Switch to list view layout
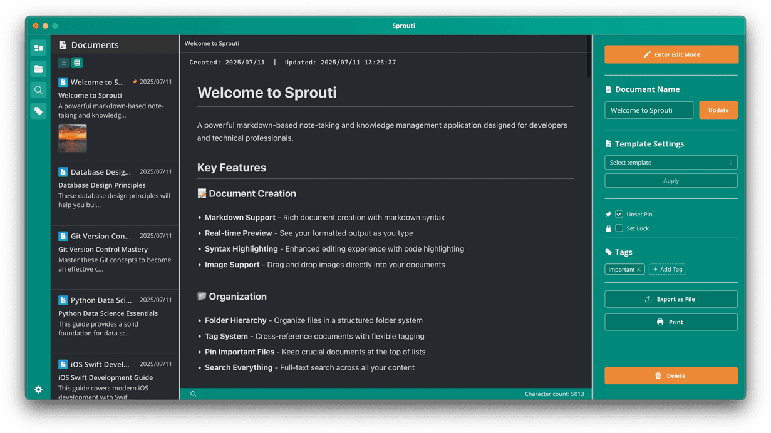The image size is (771, 433). [64, 63]
